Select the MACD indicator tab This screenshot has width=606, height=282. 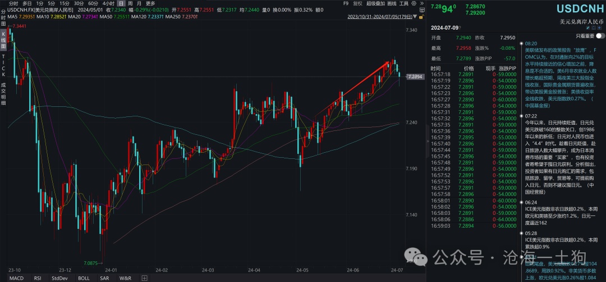click(x=16, y=278)
